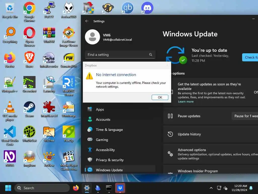Select the qBittorrent desktop icon
Viewport: 258px width, 194px height.
click(x=128, y=8)
